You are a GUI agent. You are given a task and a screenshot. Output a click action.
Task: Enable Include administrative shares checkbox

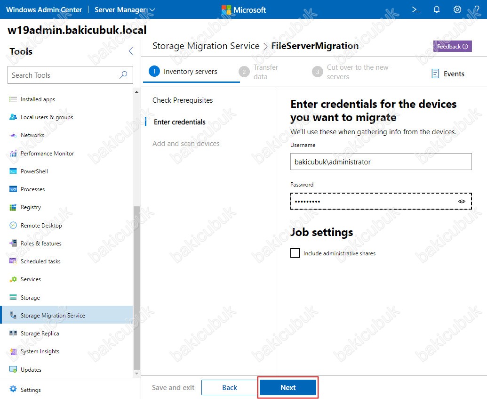pos(295,253)
